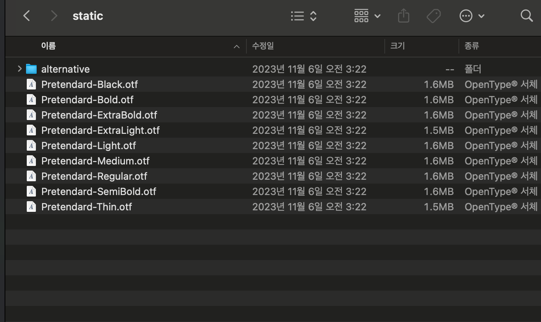Image resolution: width=541 pixels, height=322 pixels.
Task: Select file name Pretendard-ExtraBold.otf
Action: [99, 115]
